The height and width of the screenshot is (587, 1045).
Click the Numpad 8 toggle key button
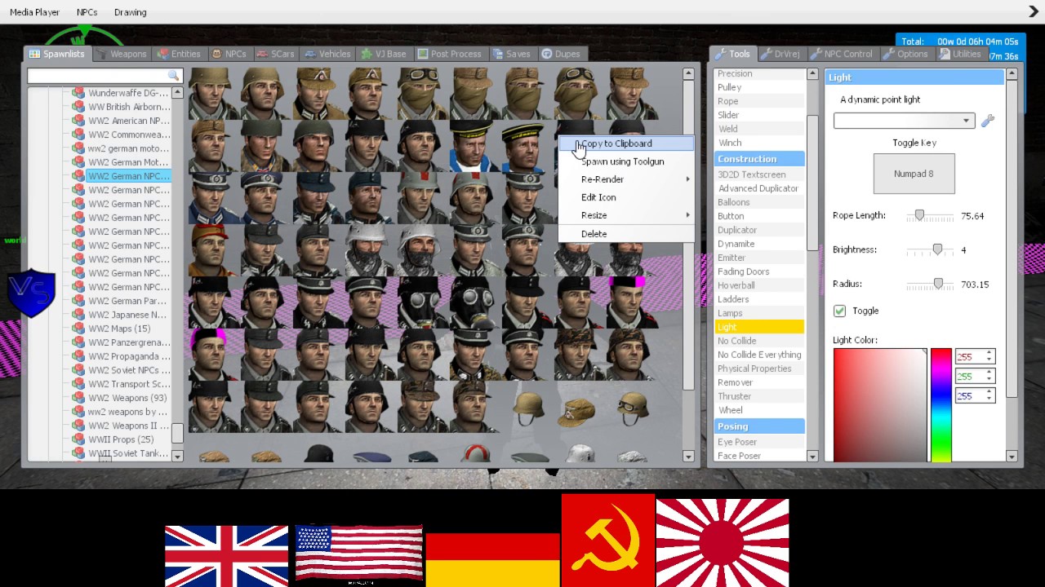tap(914, 174)
